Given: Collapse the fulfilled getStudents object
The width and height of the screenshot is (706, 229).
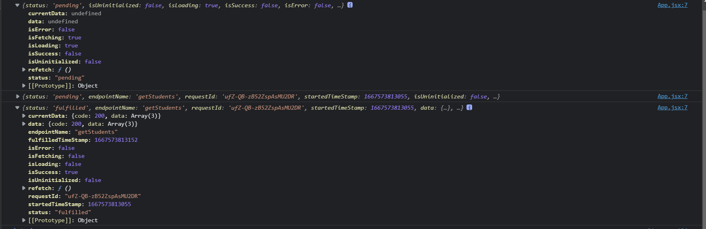Looking at the screenshot, I should coord(17,108).
